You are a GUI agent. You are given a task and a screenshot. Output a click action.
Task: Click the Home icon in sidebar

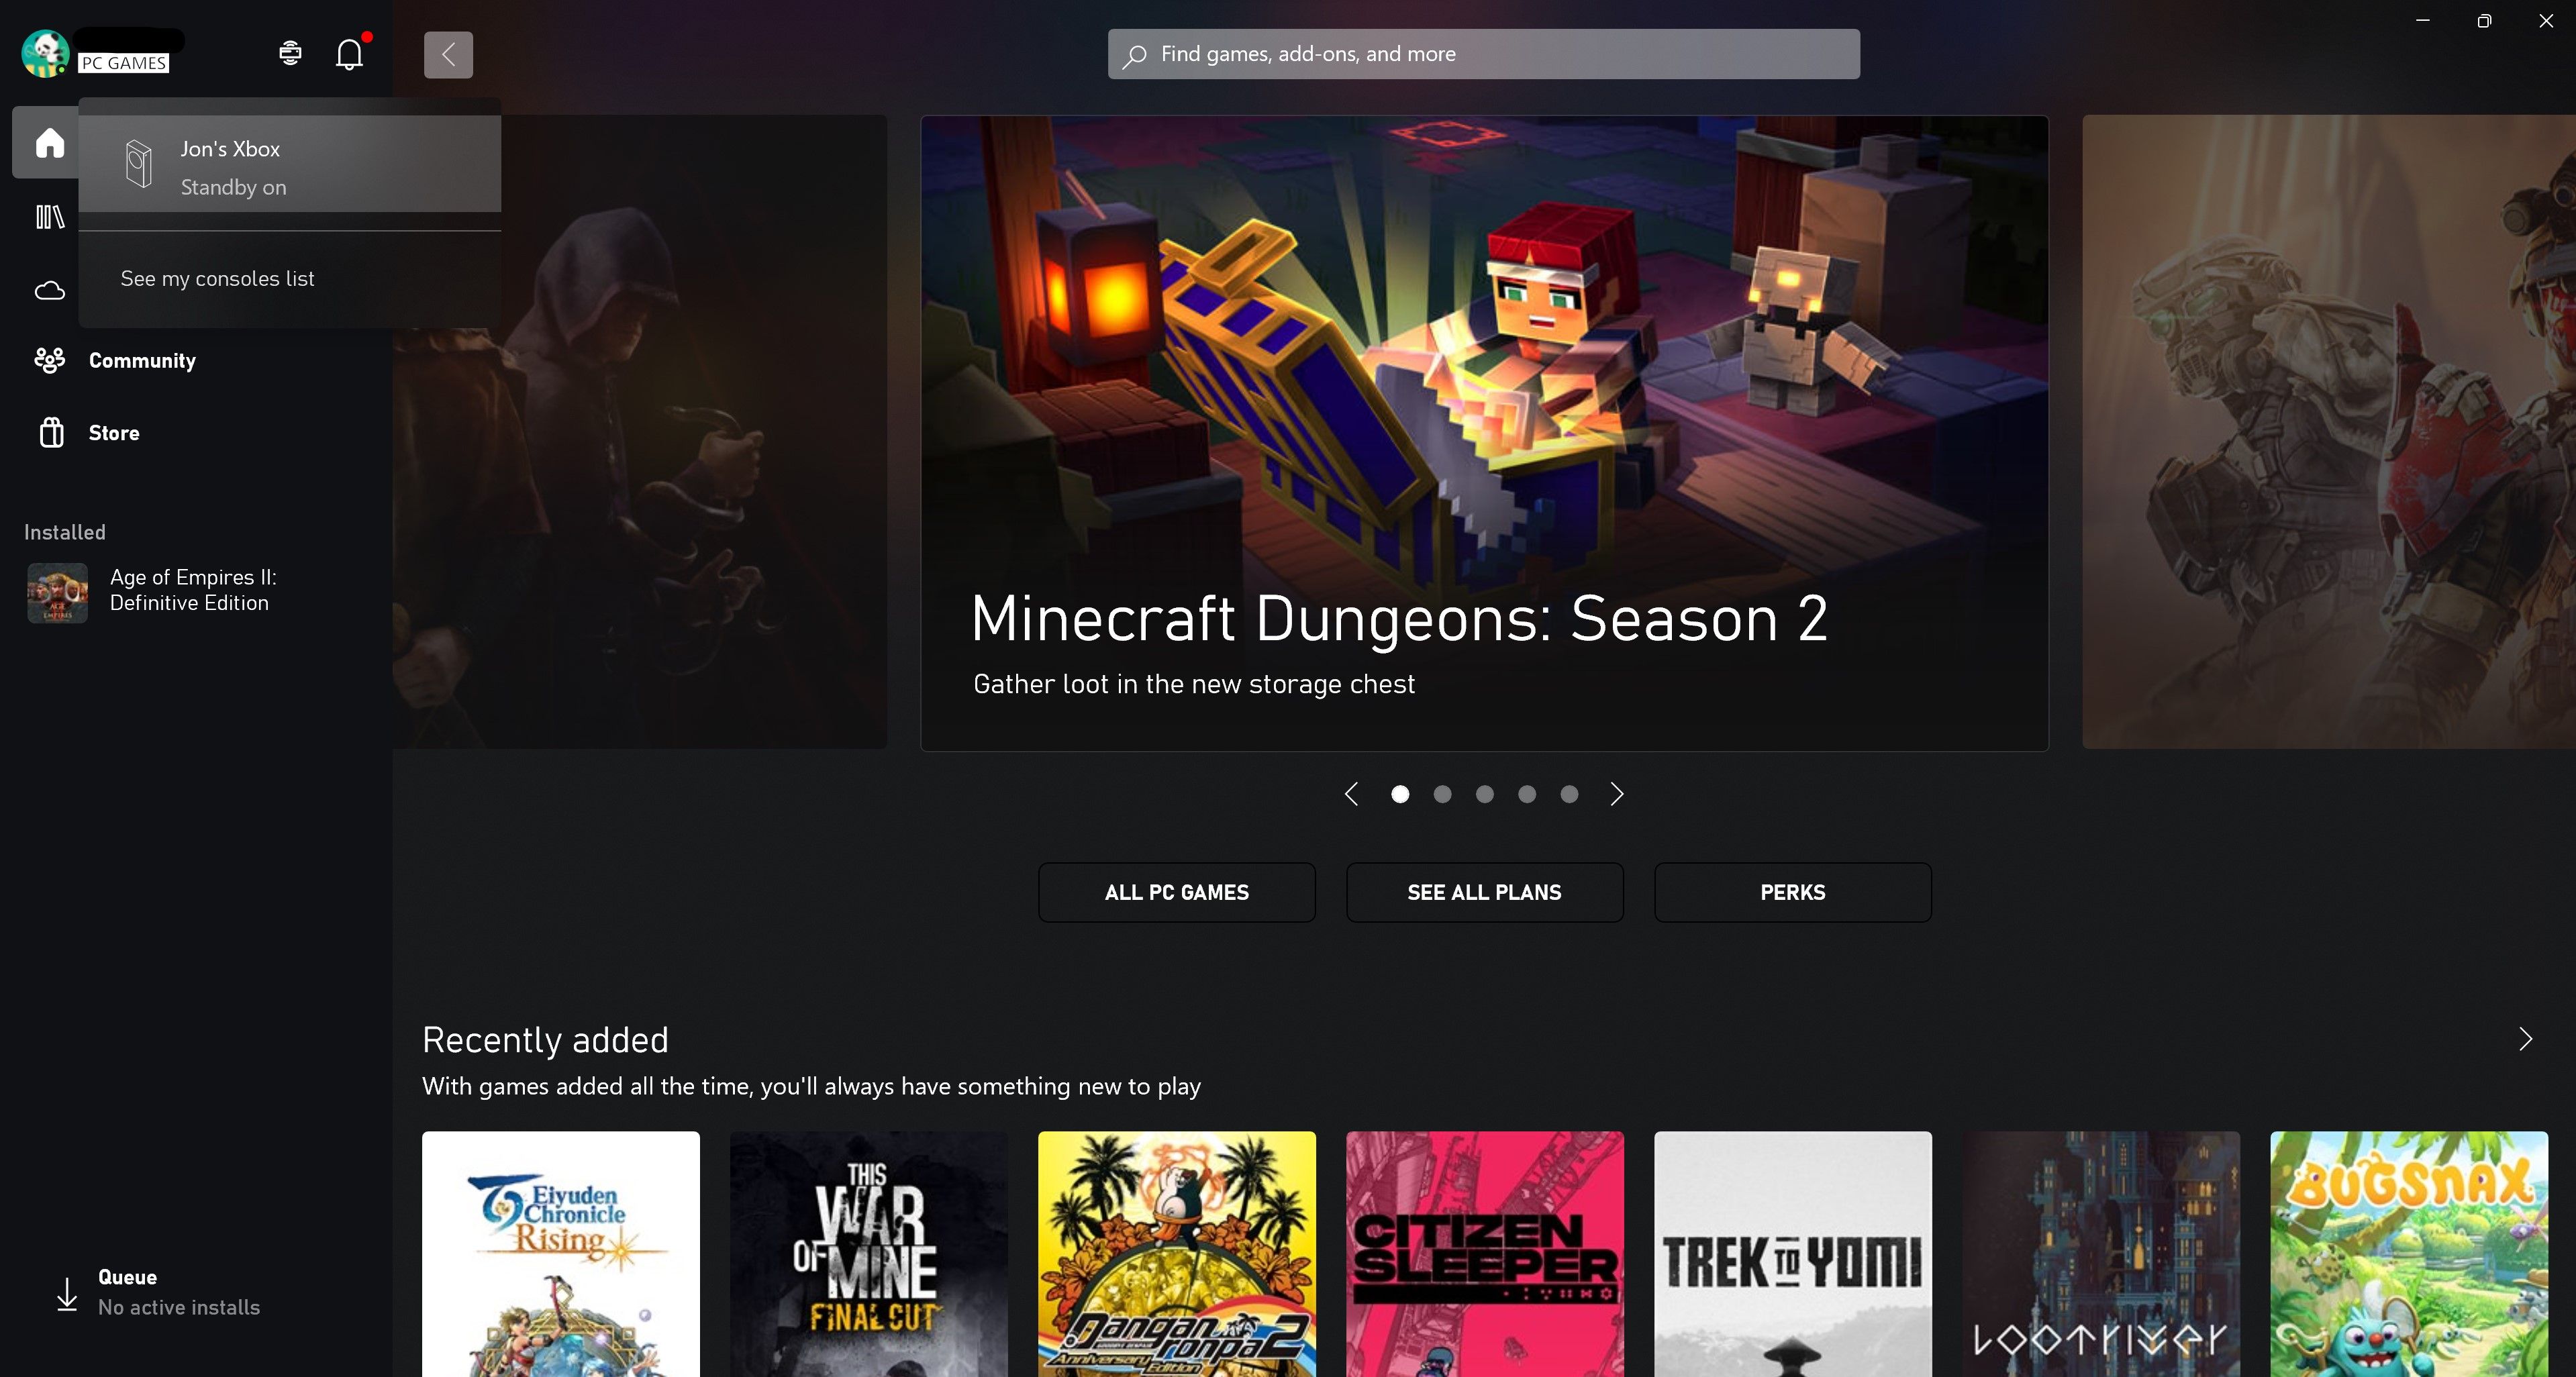click(49, 143)
